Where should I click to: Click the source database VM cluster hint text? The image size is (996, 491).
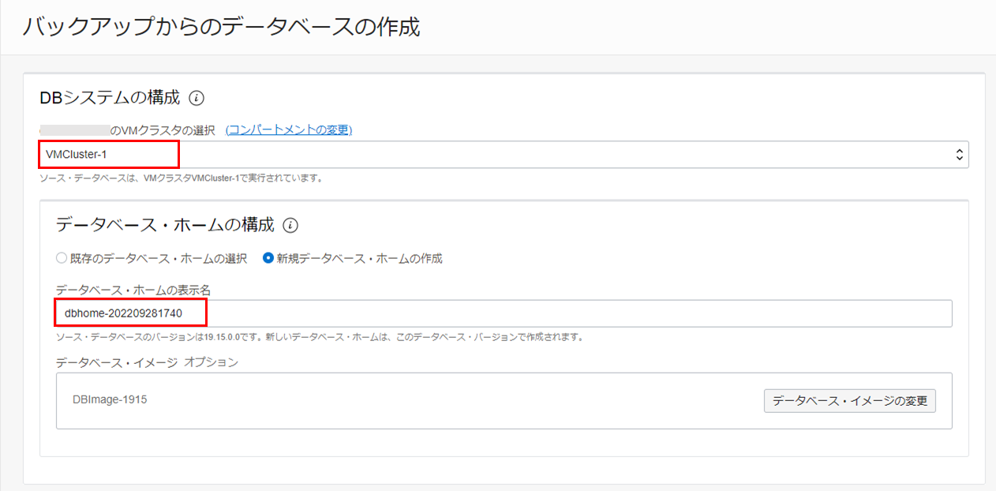coord(181,178)
